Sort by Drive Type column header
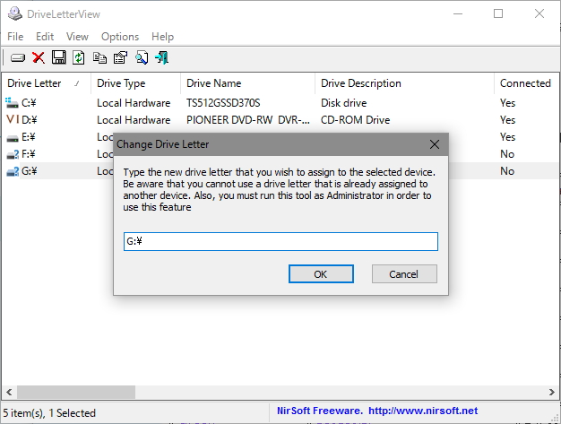Viewport: 561px width, 424px height. 136,83
